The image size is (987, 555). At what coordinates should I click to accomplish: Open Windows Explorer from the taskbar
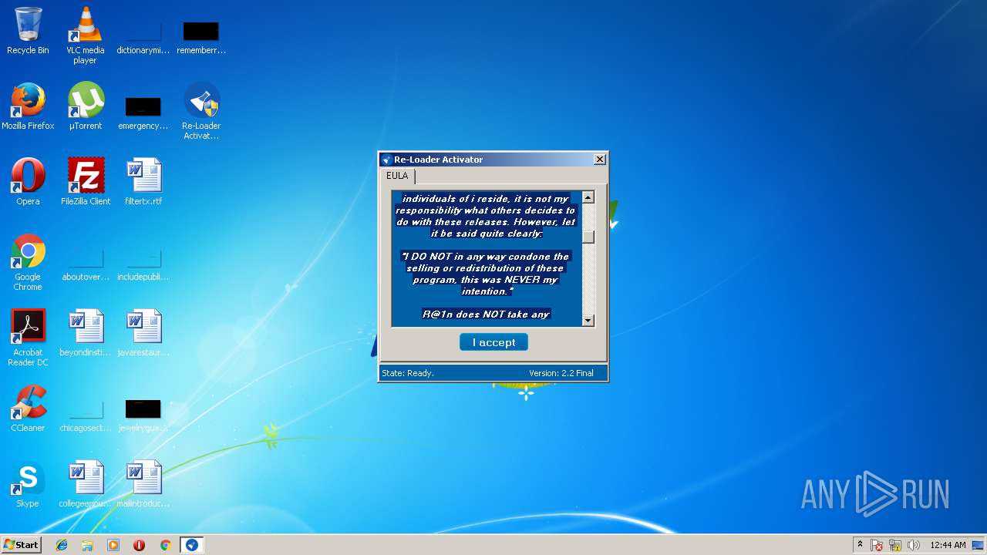[x=87, y=545]
